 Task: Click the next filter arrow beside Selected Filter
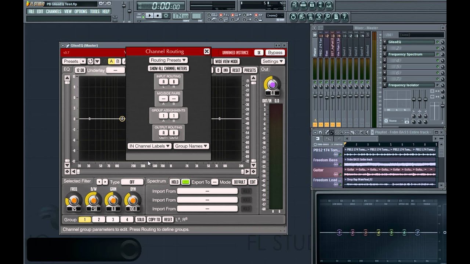point(105,182)
